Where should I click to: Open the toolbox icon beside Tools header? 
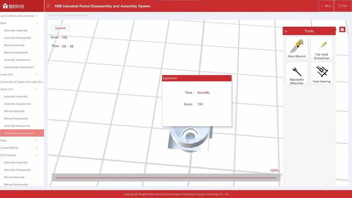[342, 29]
